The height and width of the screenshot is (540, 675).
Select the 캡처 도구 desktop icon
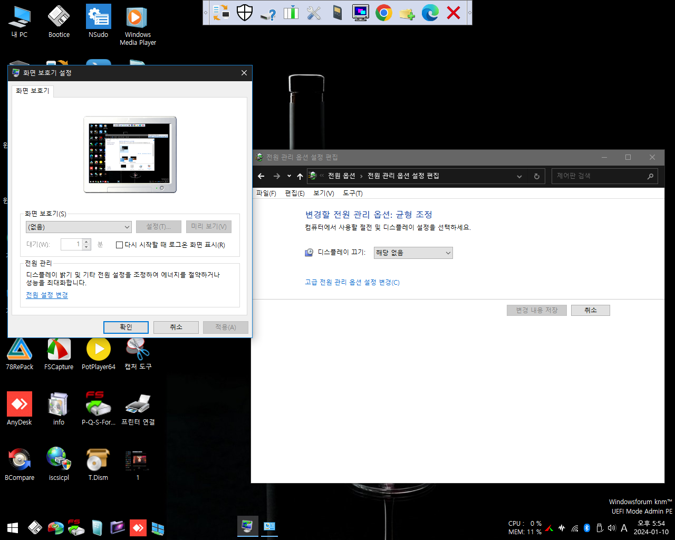[x=138, y=354]
